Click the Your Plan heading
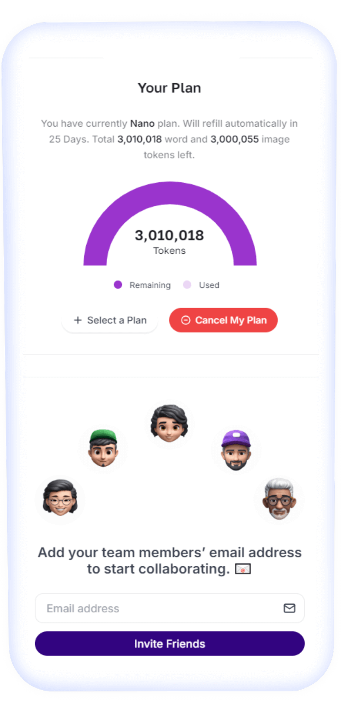The width and height of the screenshot is (341, 711). pos(170,88)
